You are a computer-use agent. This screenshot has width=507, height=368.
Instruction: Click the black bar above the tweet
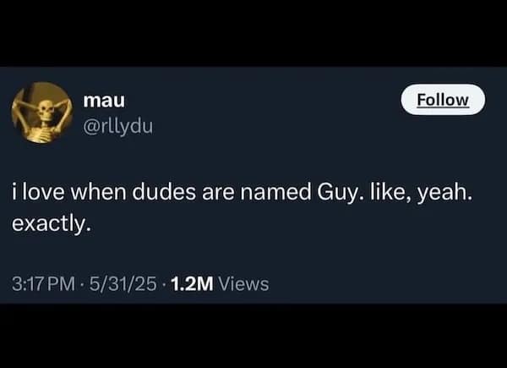point(253,33)
